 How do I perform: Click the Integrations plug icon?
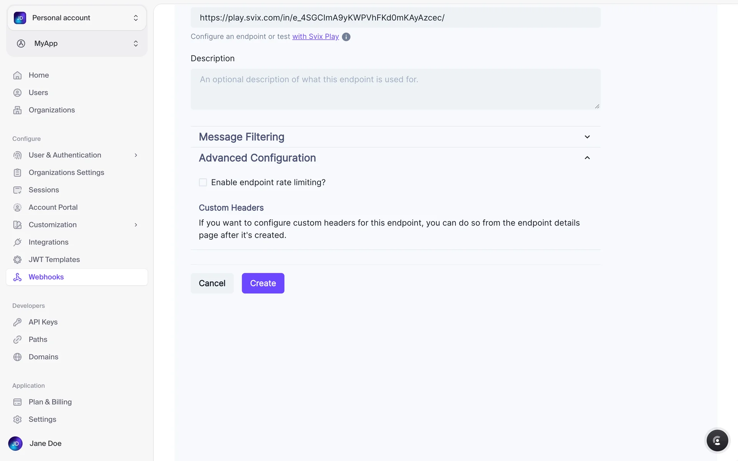click(x=17, y=242)
